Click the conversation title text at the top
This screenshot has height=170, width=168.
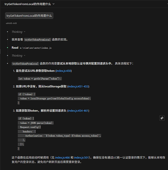pyautogui.click(x=28, y=4)
